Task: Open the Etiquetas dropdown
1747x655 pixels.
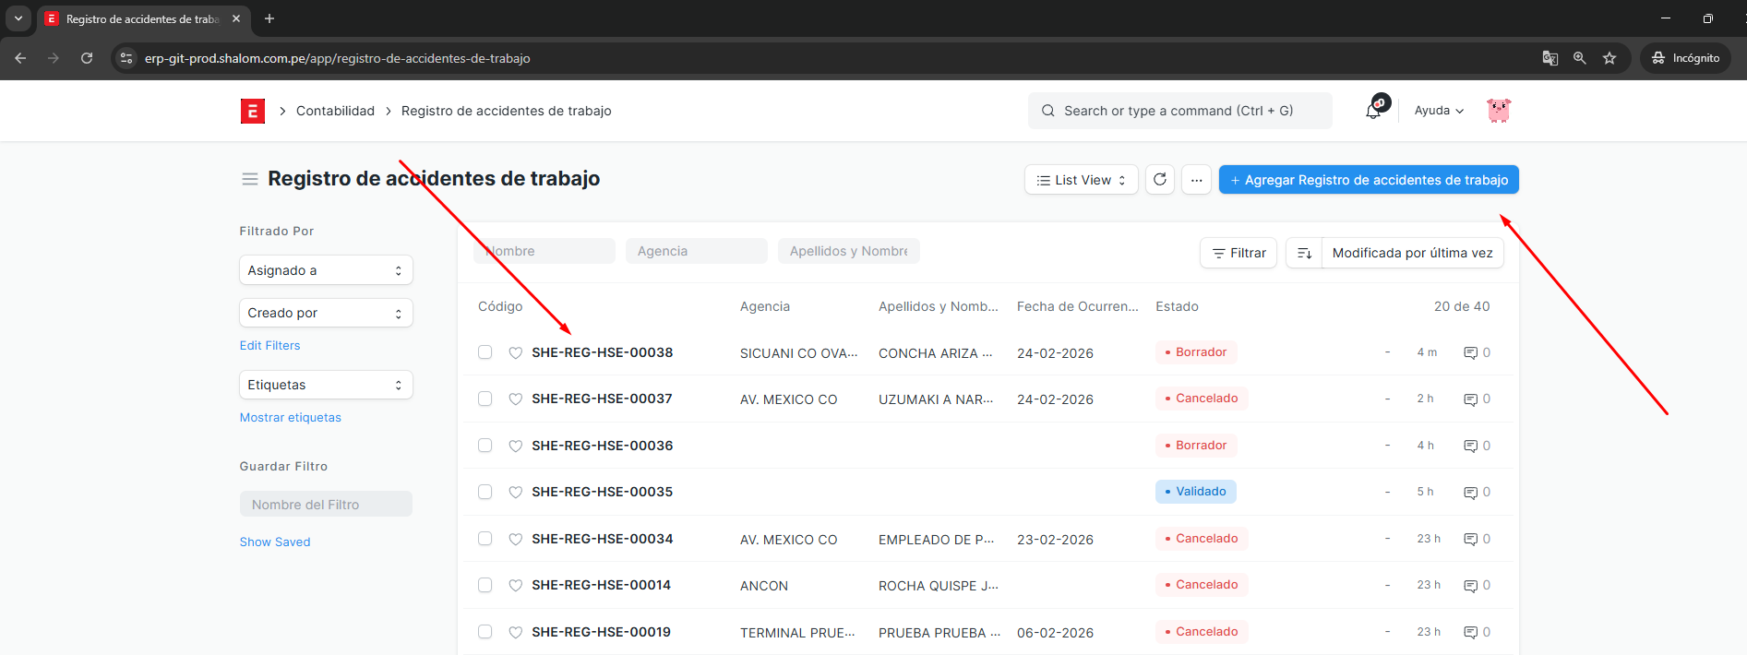Action: click(x=326, y=385)
